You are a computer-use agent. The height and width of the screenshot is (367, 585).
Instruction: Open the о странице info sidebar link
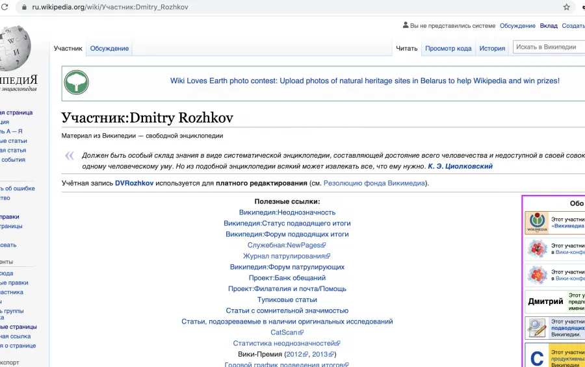coord(18,346)
